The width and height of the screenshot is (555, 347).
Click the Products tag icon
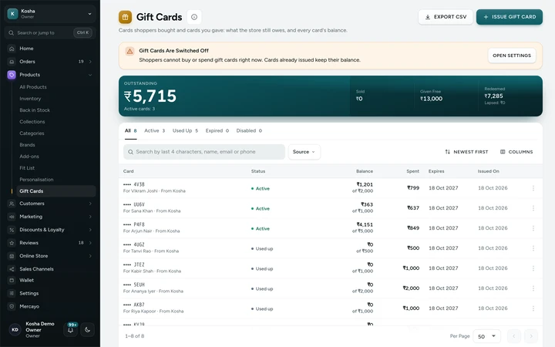tap(12, 75)
